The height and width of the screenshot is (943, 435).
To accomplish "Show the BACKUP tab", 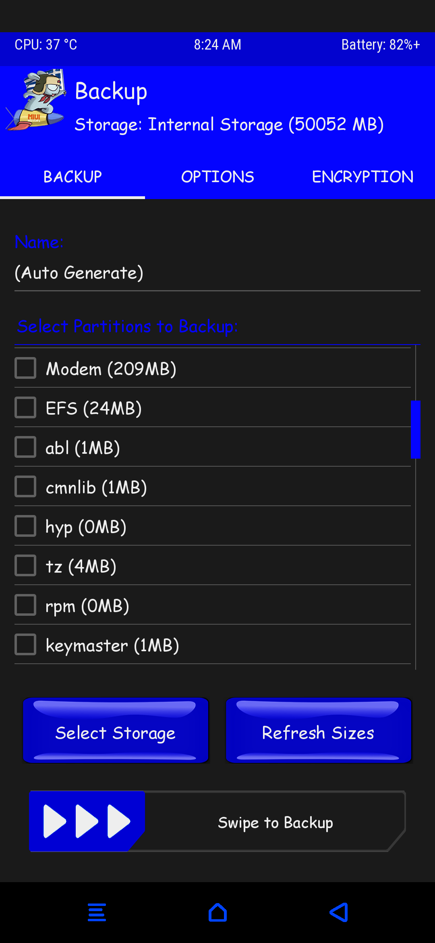I will [72, 177].
